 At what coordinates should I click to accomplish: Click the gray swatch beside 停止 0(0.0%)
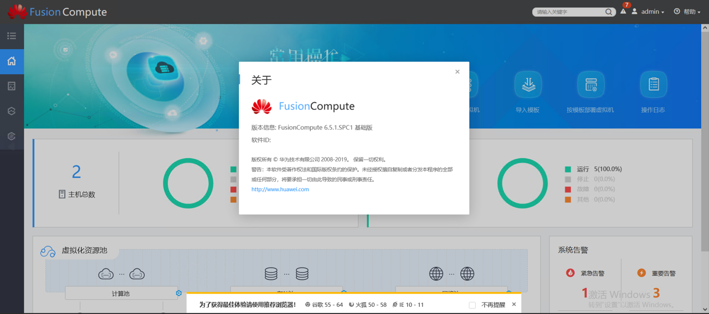(x=568, y=179)
